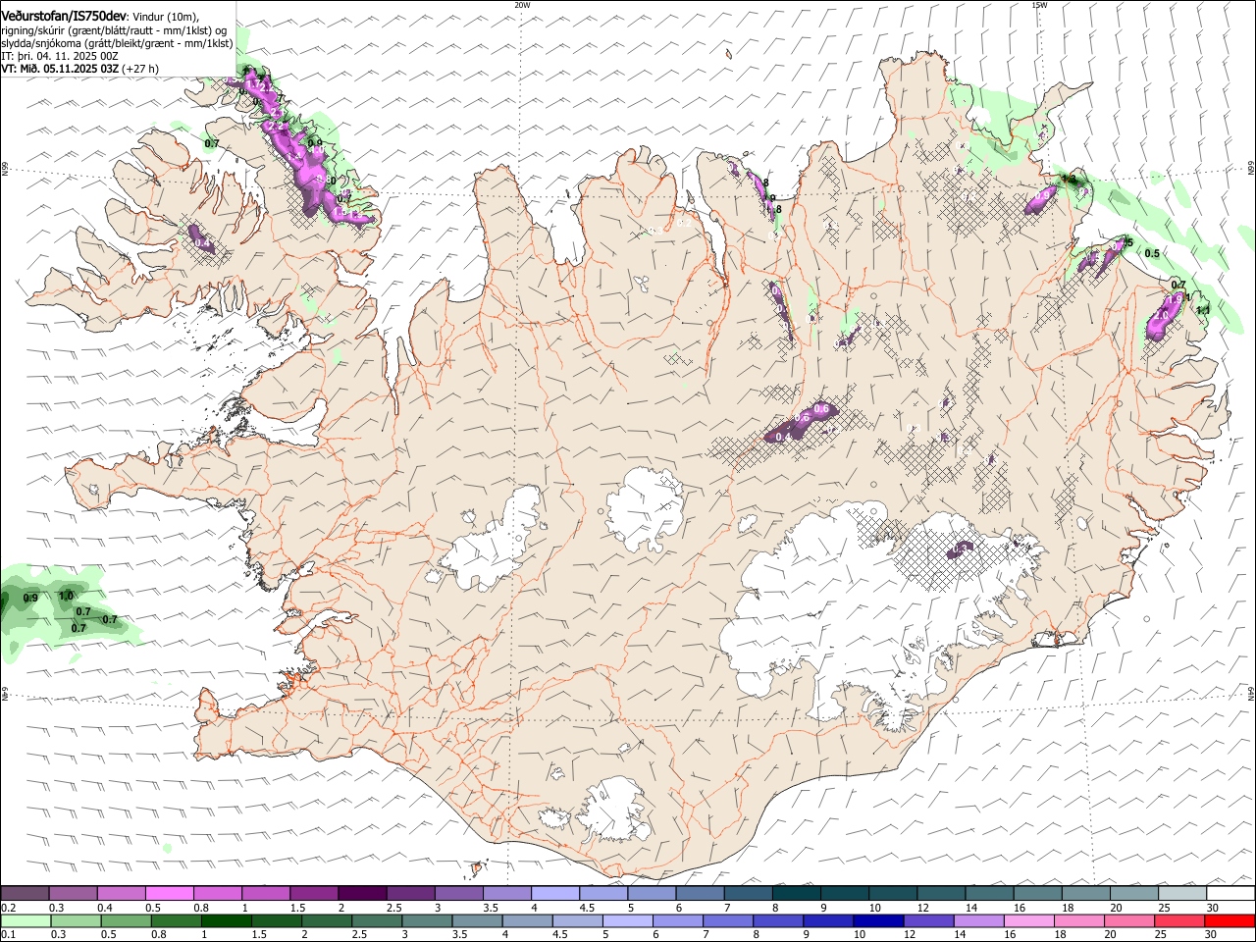Select the snow scale swatch starting at 0.3
Viewport: 1256px width, 942px height.
point(73,894)
